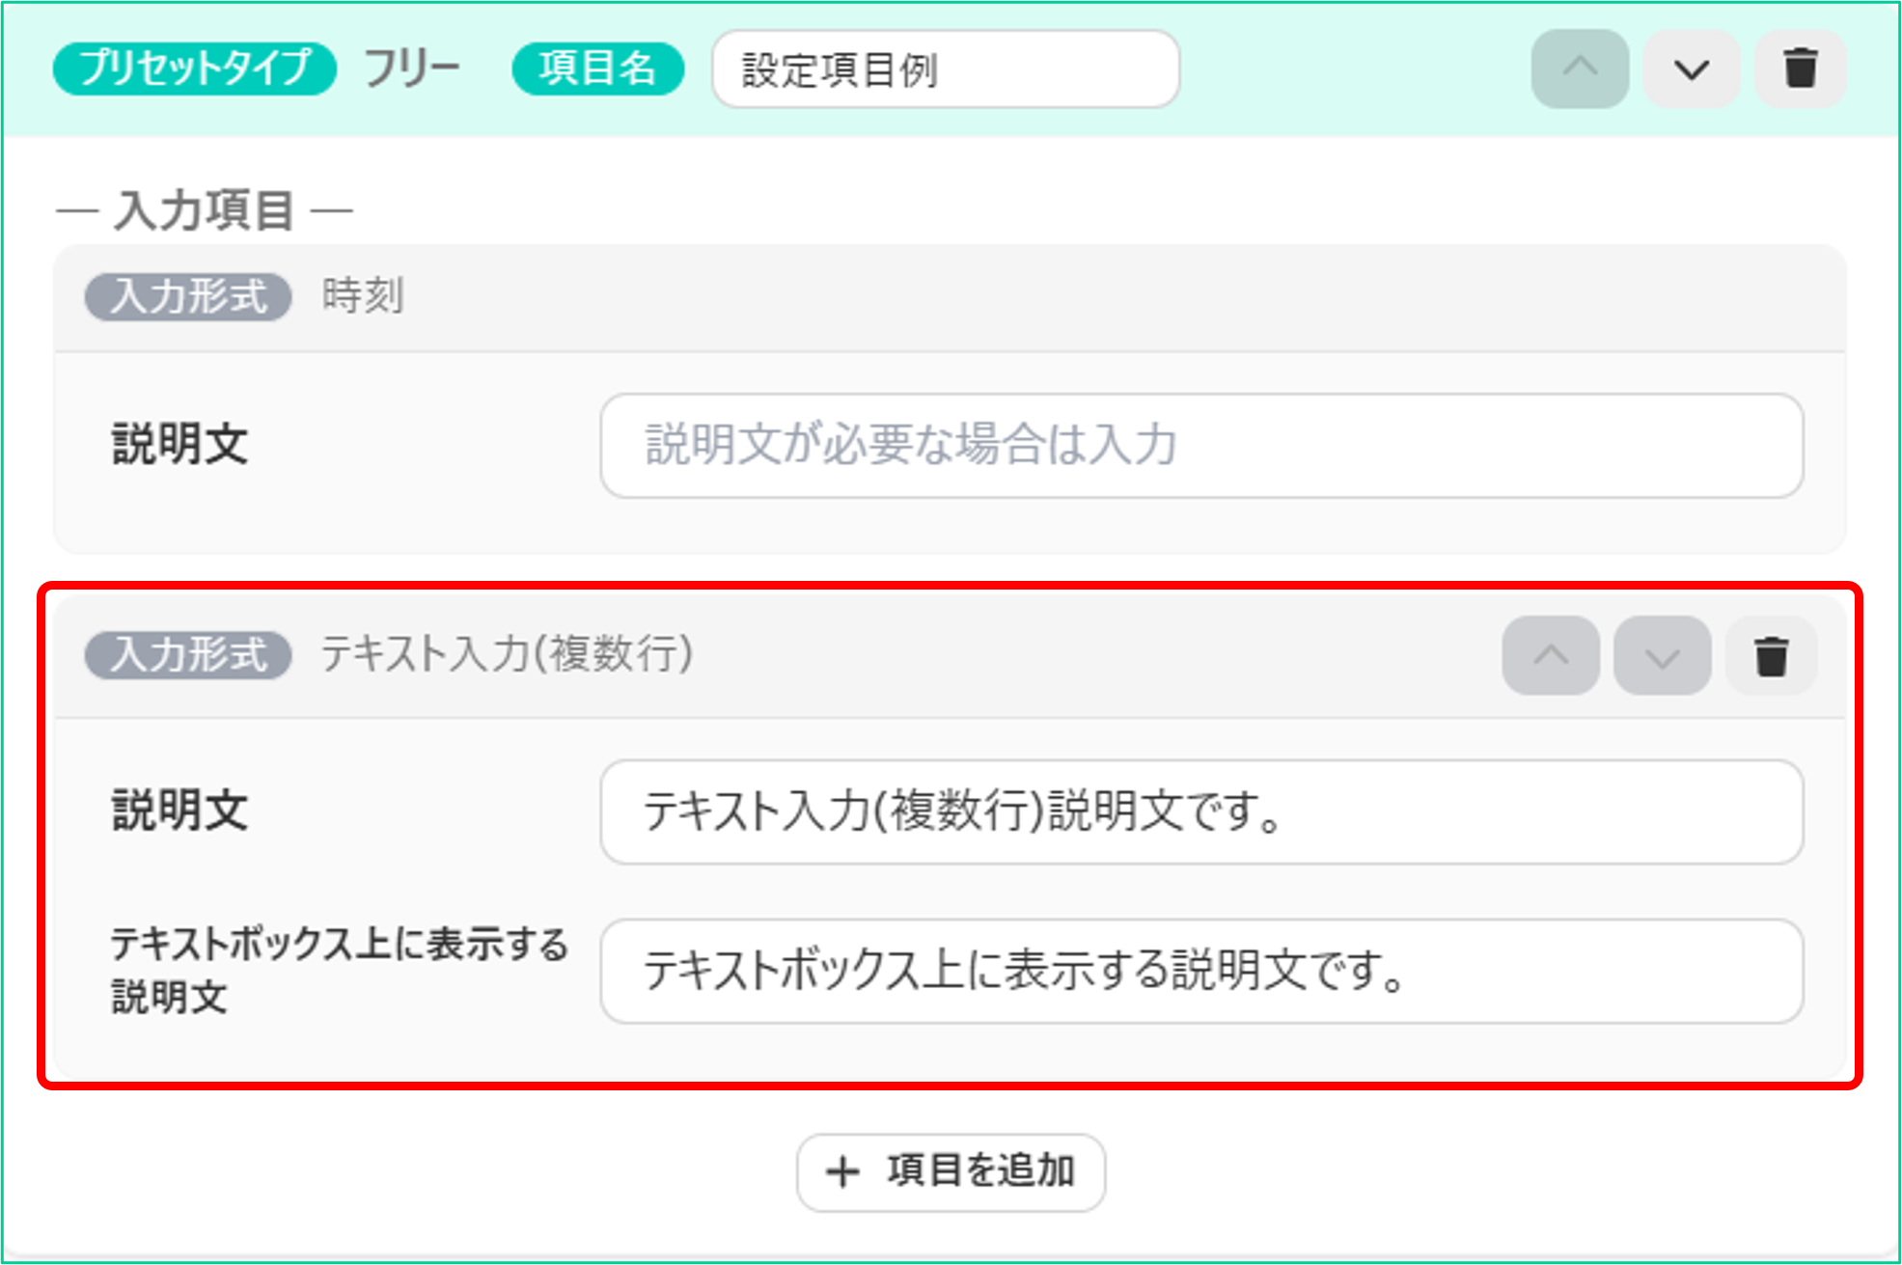Viewport: 1902px width, 1265px height.
Task: Click the 項目名 badge label
Action: click(598, 69)
